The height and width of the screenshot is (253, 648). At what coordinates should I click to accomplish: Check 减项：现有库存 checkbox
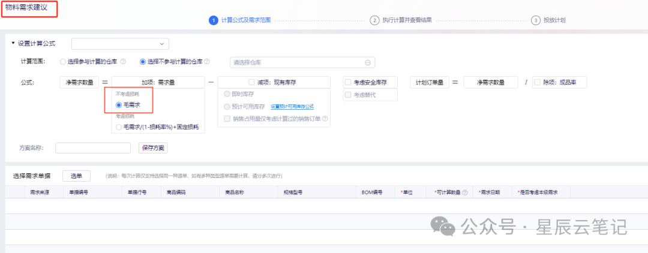[251, 82]
